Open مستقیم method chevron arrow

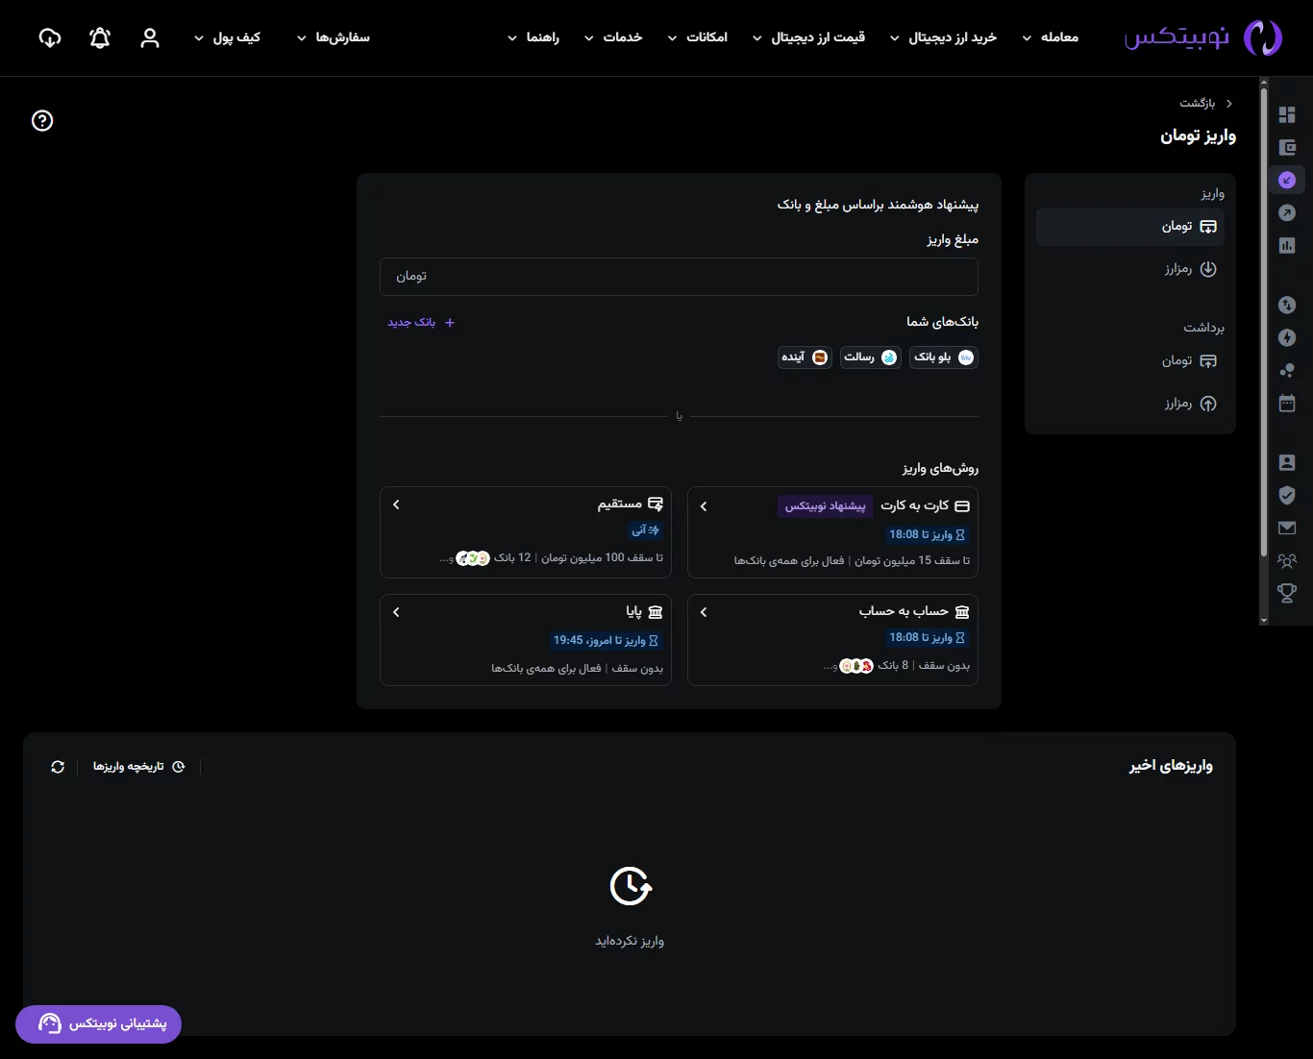coord(396,505)
